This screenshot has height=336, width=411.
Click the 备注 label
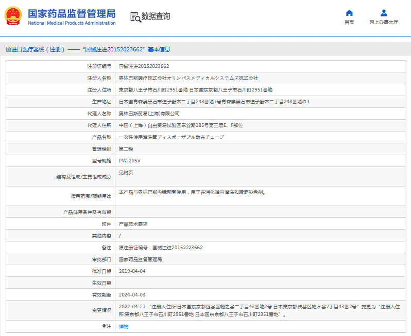107,248
